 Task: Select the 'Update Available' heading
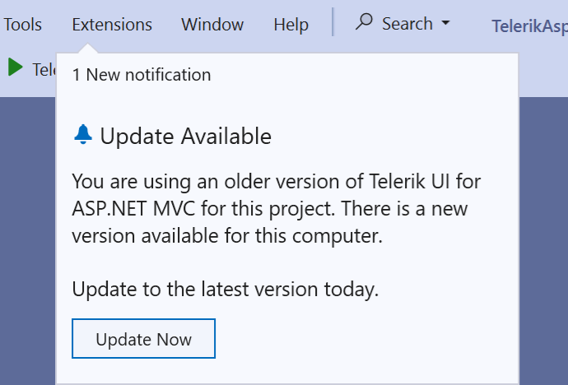(185, 136)
